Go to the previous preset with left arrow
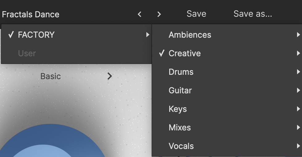The image size is (302, 157). tap(140, 14)
